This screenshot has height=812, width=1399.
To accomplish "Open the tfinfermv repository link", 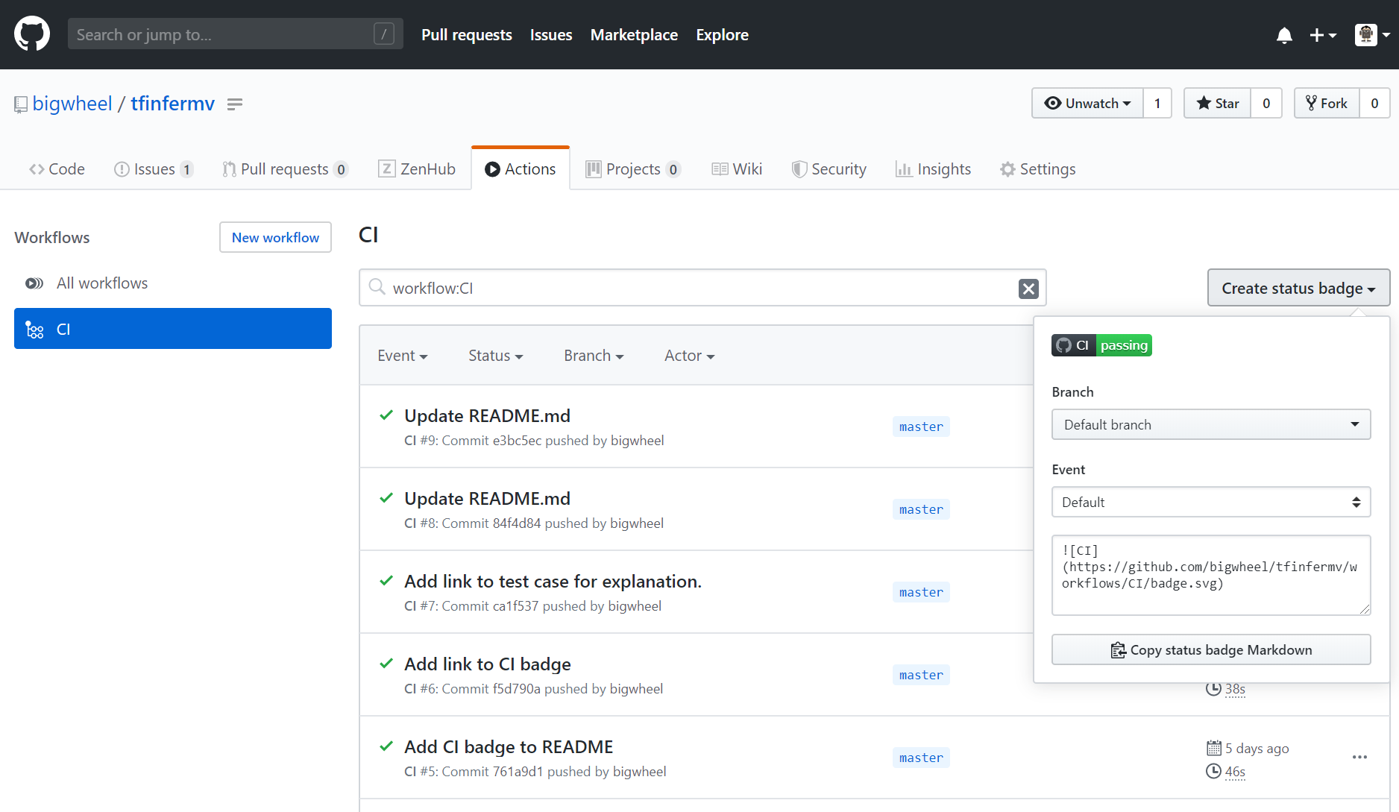I will (x=173, y=104).
